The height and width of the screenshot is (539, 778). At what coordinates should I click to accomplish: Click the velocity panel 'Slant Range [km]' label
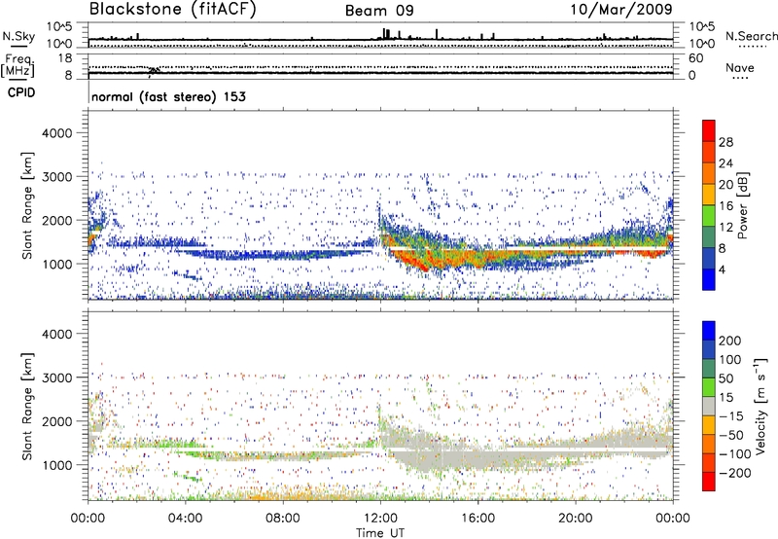click(27, 407)
